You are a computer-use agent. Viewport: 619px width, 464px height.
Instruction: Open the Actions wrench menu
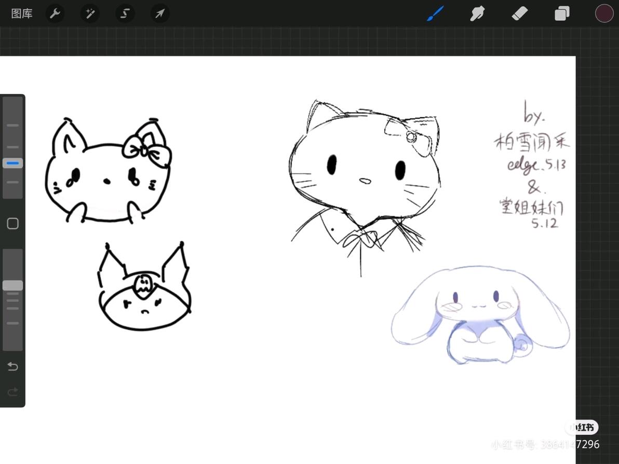(x=55, y=14)
